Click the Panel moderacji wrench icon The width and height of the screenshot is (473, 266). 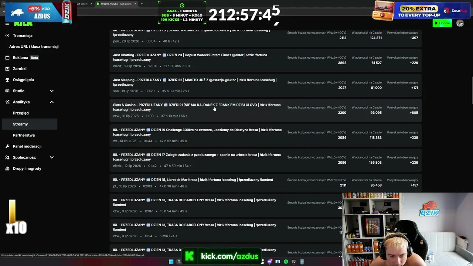point(7,146)
